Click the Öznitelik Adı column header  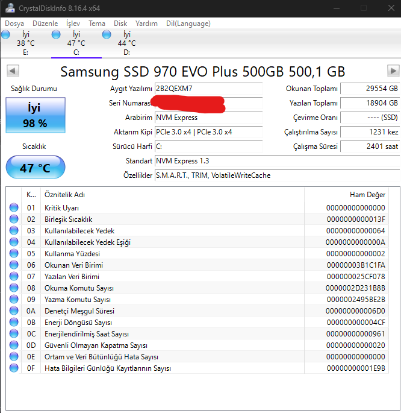click(x=172, y=195)
